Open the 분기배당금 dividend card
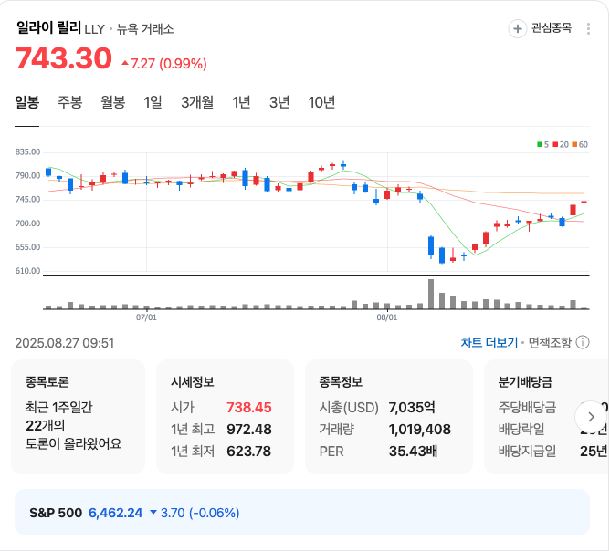 tap(547, 417)
